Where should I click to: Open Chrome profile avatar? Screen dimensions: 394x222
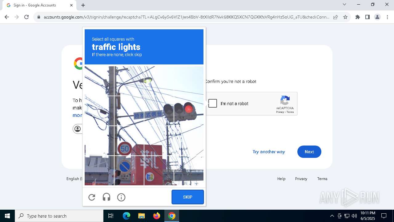377,17
